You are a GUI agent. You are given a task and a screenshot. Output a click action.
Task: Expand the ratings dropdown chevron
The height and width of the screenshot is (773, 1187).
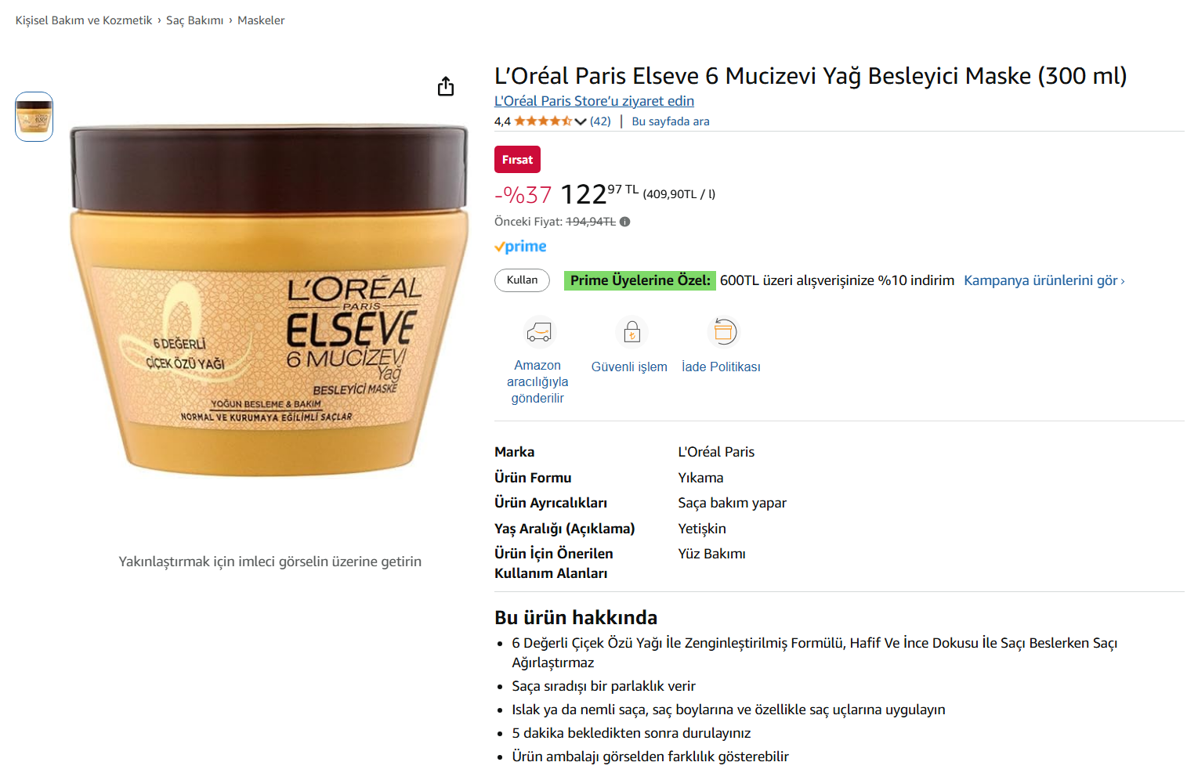pos(581,121)
